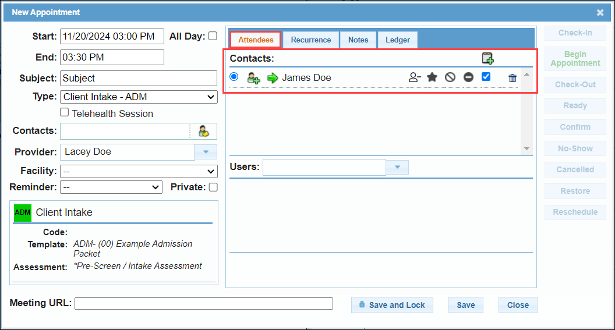Click the prohibited circle icon for James Doe
This screenshot has width=615, height=330.
[450, 77]
